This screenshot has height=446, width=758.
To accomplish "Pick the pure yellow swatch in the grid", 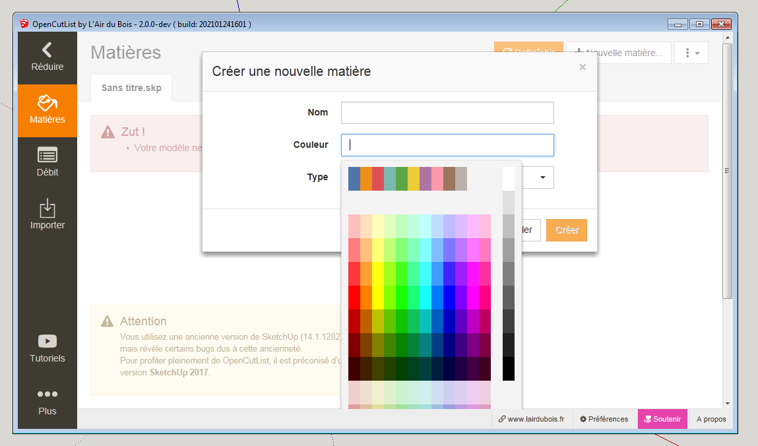I will [x=378, y=298].
